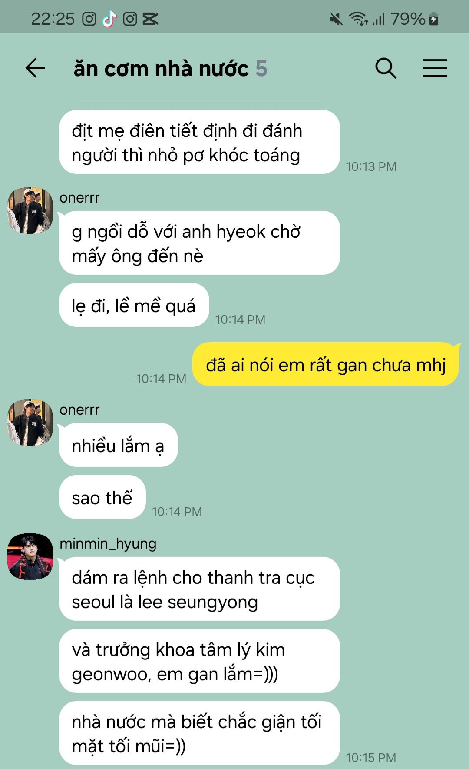Open minmin_hyung's profile picture
Image resolution: width=469 pixels, height=769 pixels.
click(x=30, y=556)
